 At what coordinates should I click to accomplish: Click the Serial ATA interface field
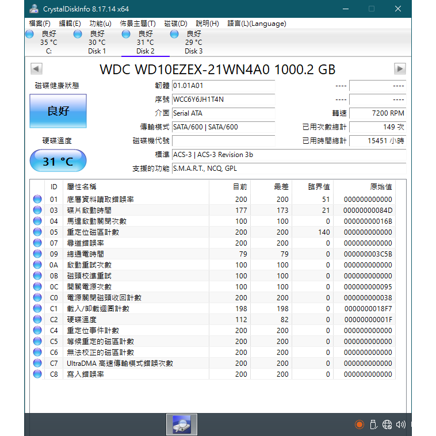point(224,113)
